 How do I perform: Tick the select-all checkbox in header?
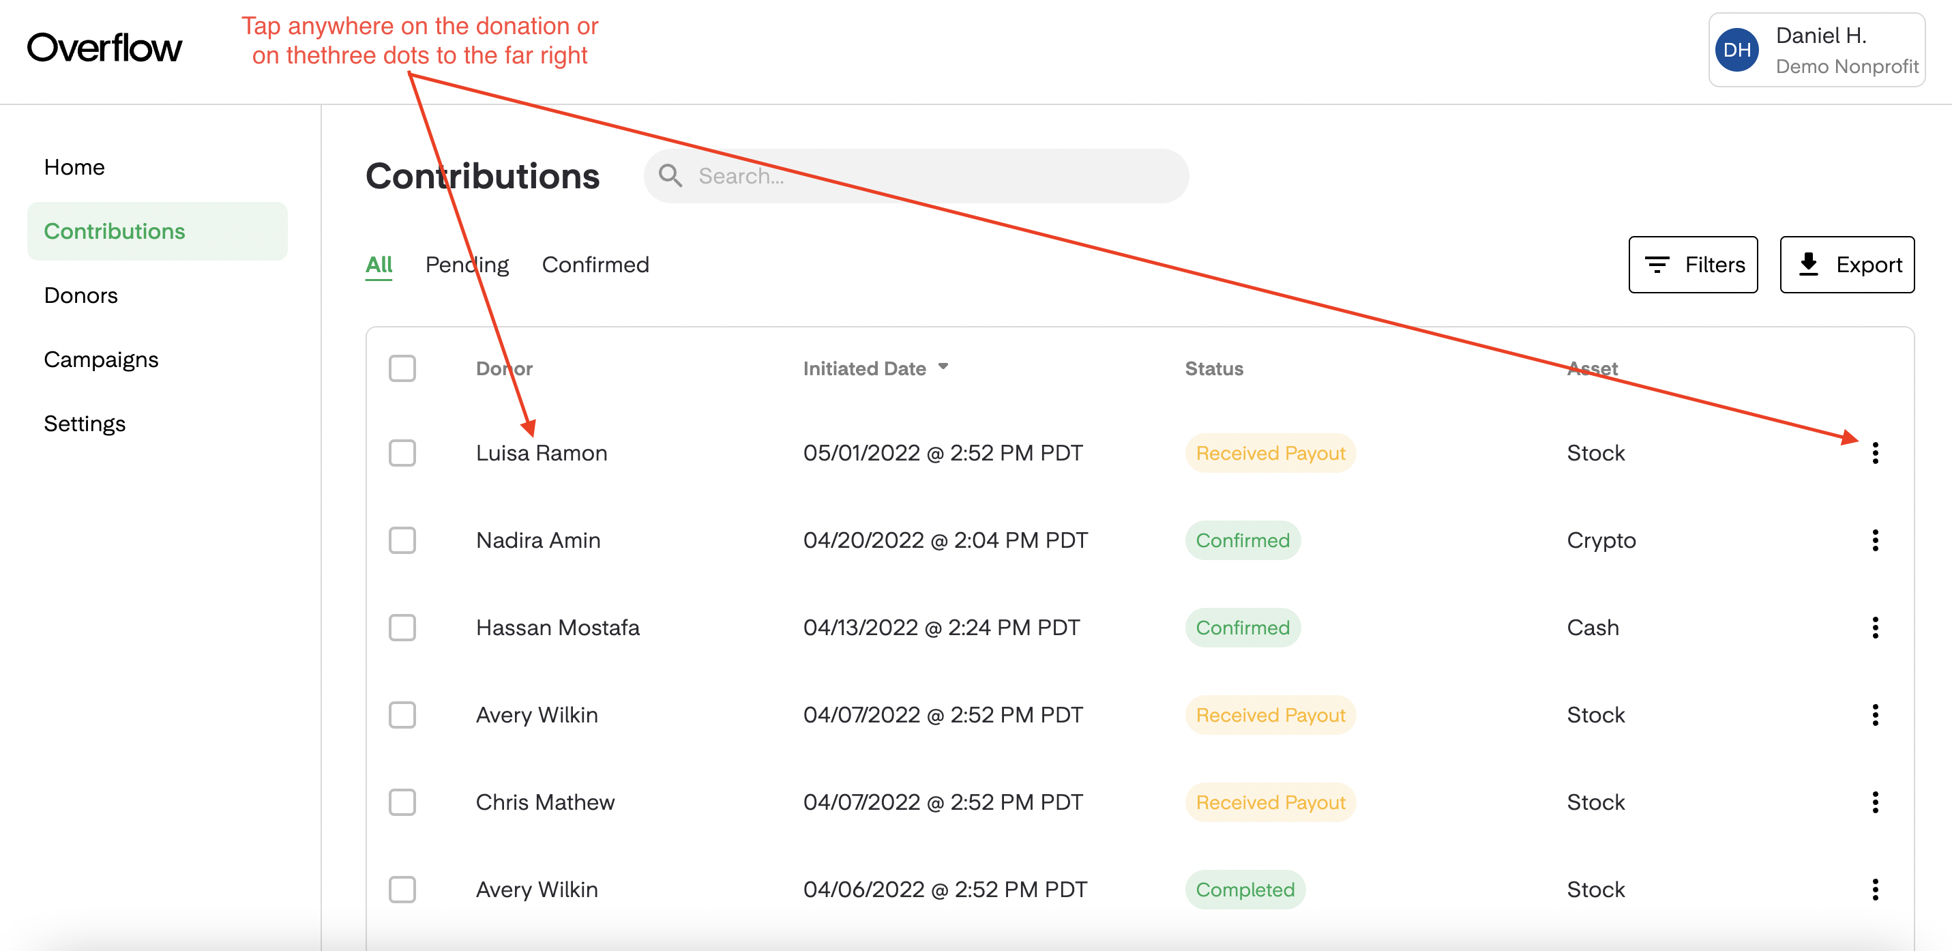click(x=402, y=368)
